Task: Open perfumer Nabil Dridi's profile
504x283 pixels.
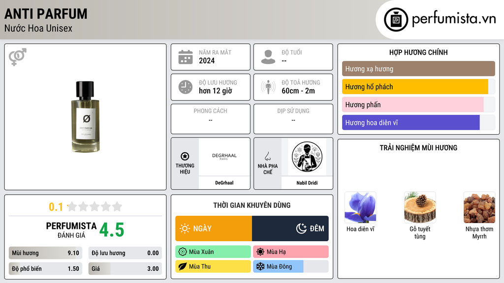Action: point(307,183)
